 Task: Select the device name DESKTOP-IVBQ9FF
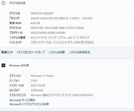(42, 14)
